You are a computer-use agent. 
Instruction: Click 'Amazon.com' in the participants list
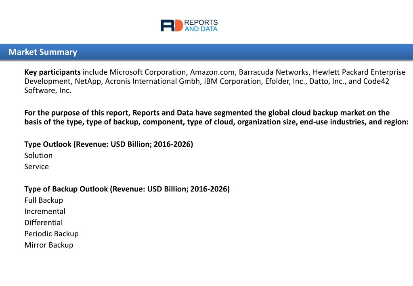click(213, 72)
